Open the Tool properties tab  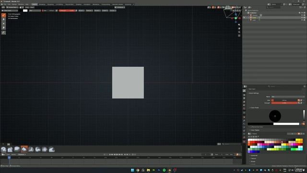[244, 91]
